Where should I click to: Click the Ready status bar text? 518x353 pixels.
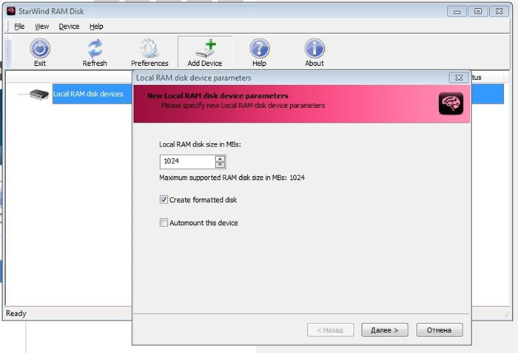click(16, 313)
